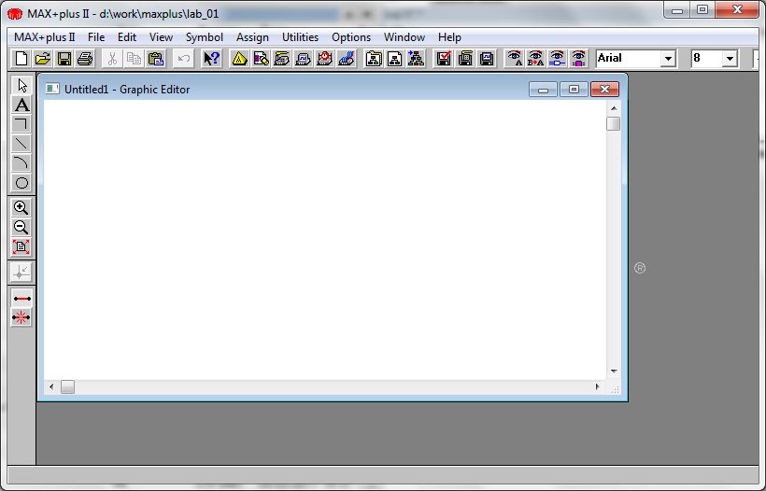Viewport: 766px width, 491px height.
Task: Click the project name hierarchy icon
Action: (x=374, y=59)
